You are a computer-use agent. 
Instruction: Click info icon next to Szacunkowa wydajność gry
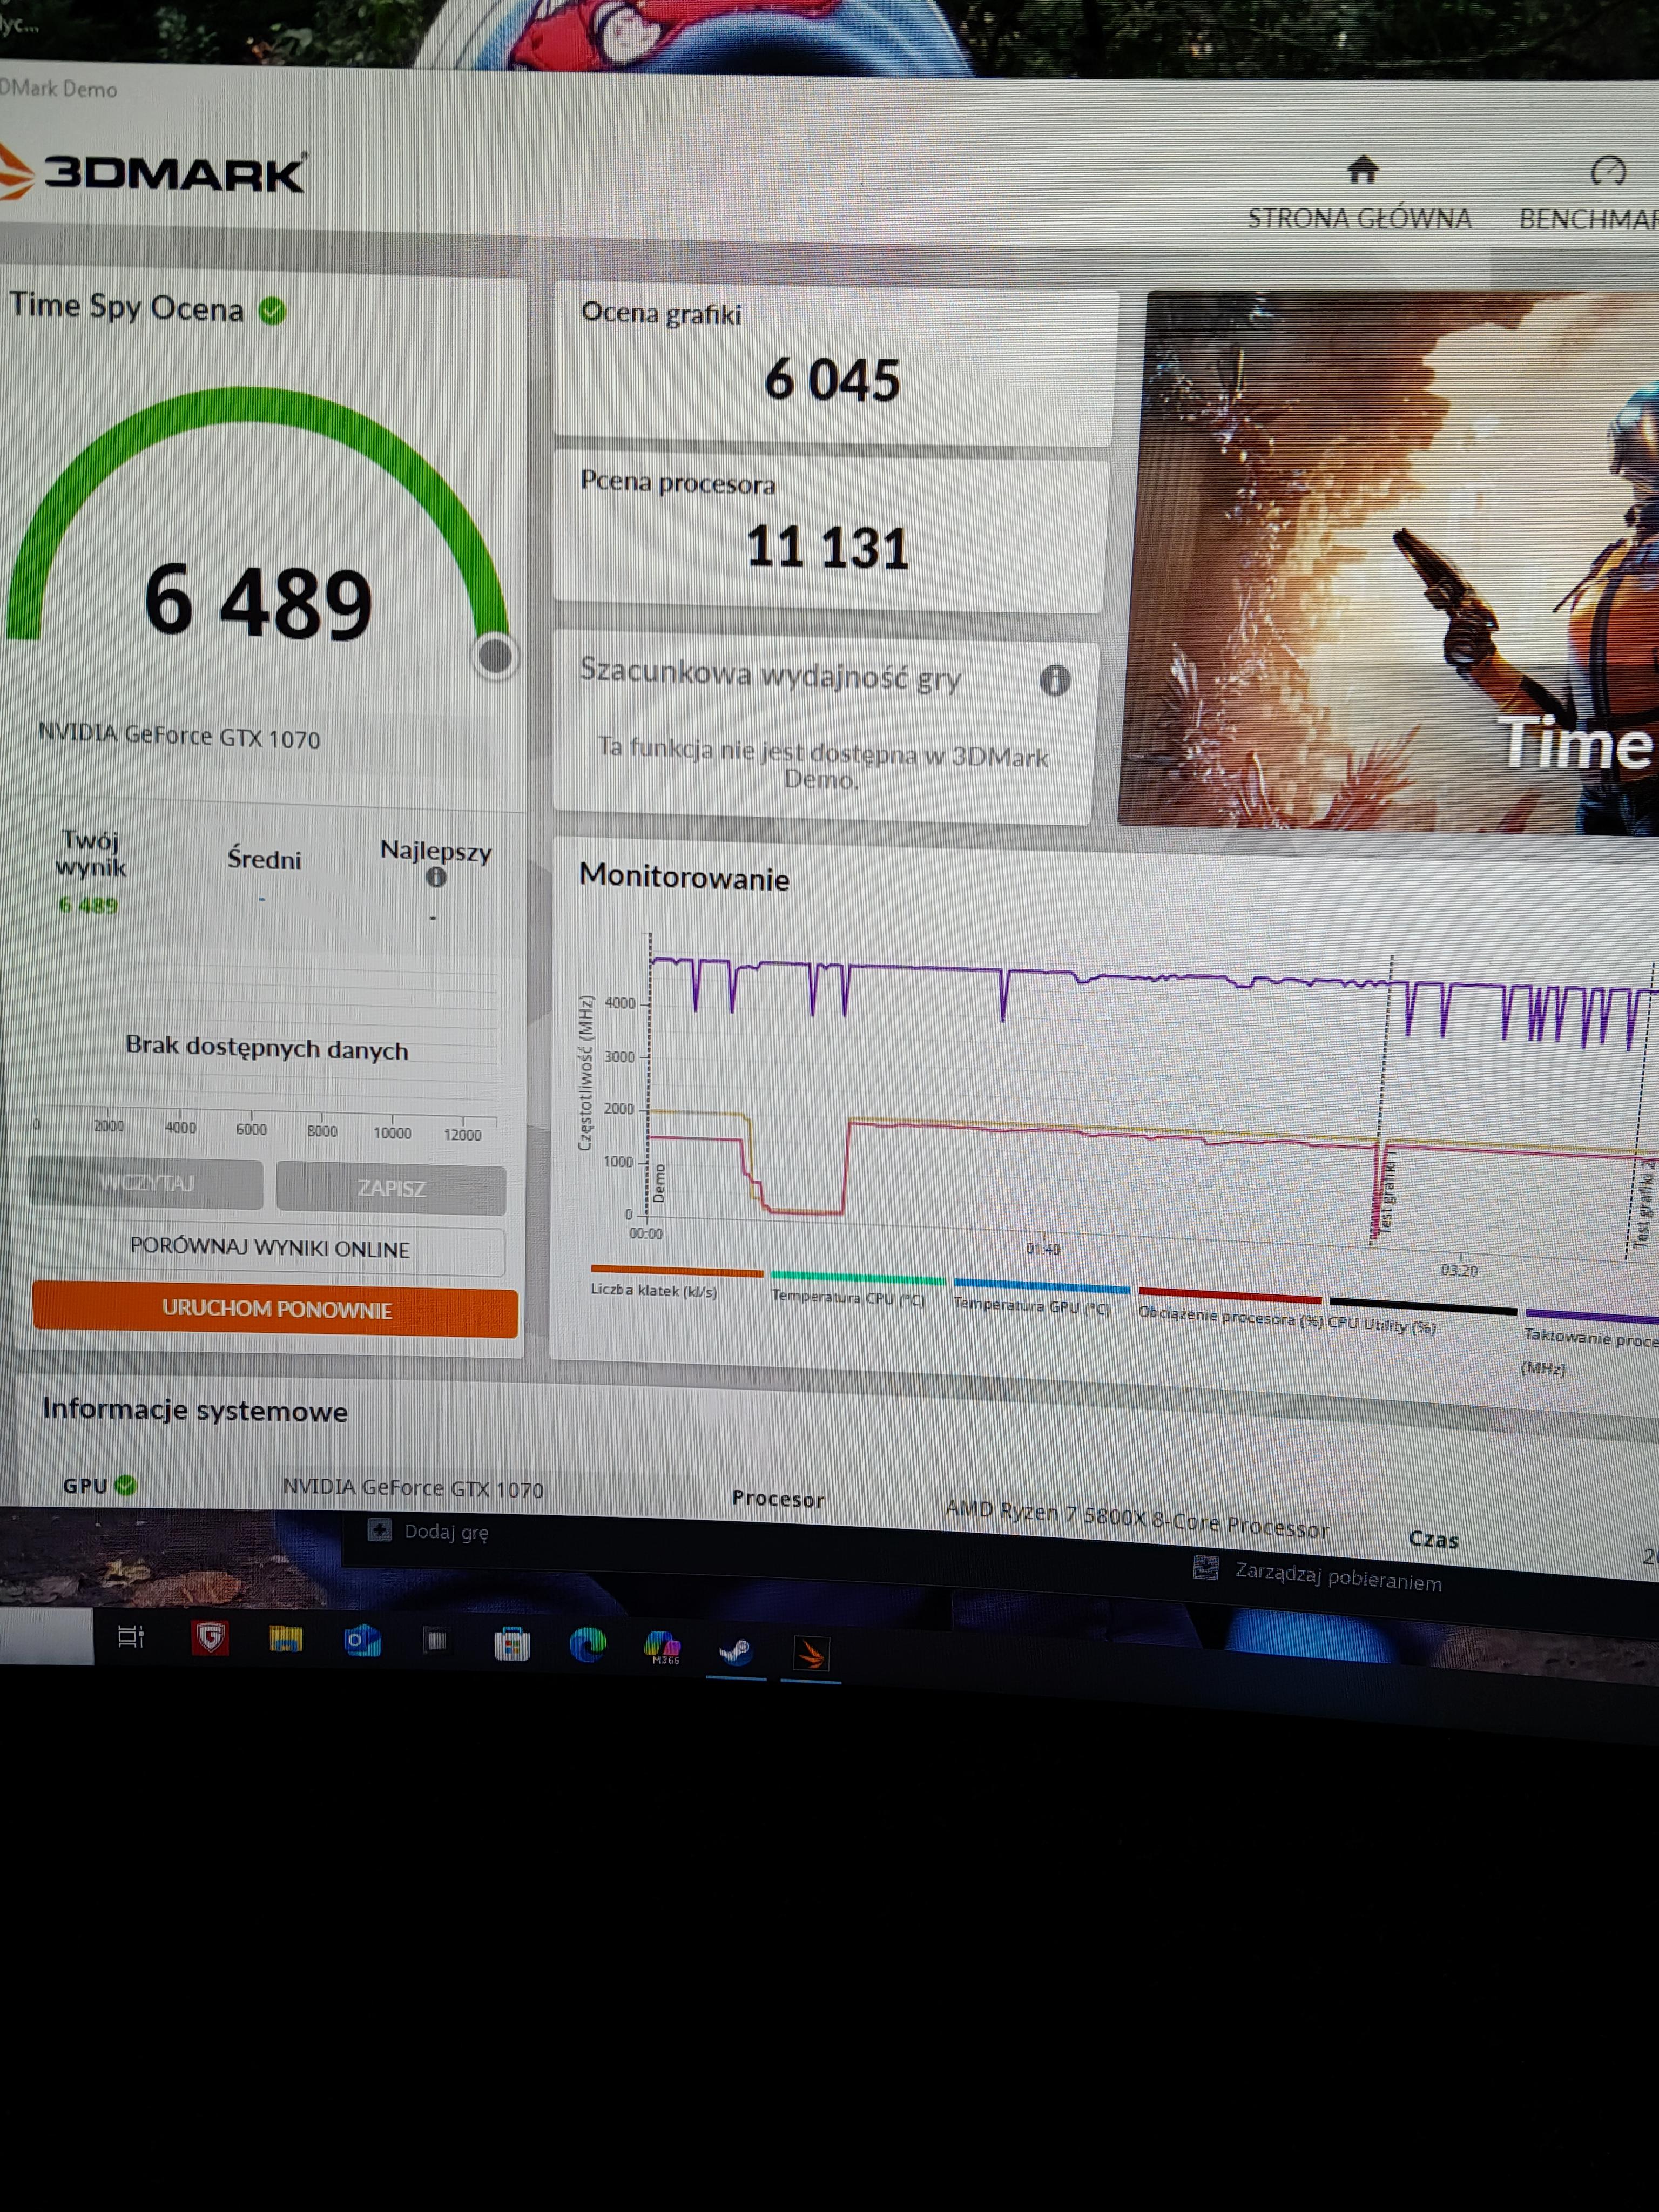[x=1054, y=681]
